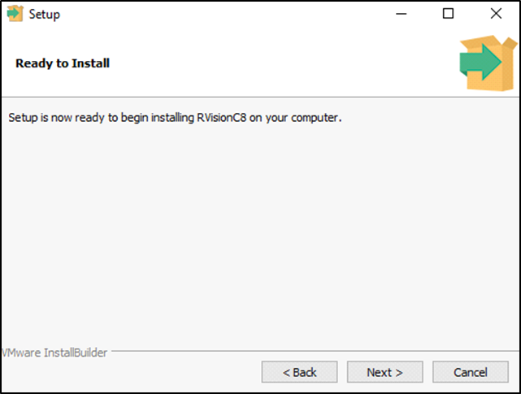The width and height of the screenshot is (521, 394).
Task: Click the "Setup" window title text
Action: 44,14
